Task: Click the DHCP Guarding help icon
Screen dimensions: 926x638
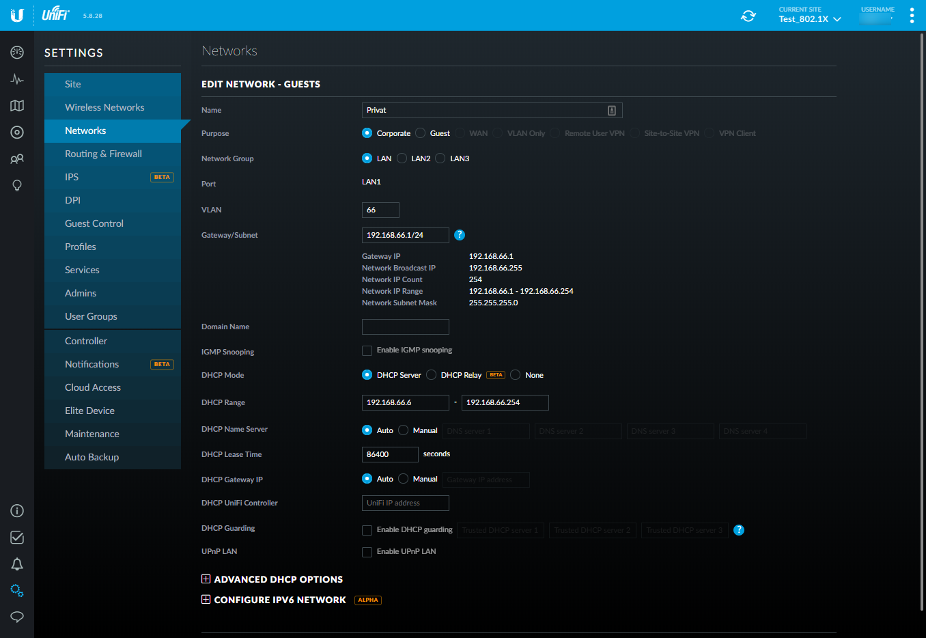Action: [739, 530]
